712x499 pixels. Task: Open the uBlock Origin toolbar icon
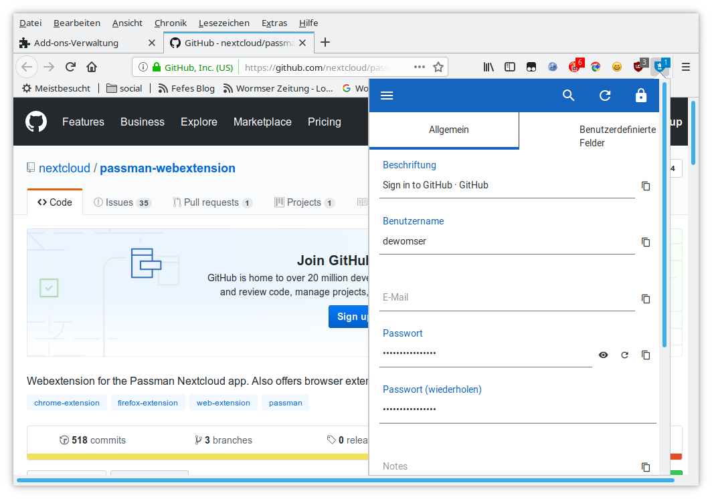click(640, 67)
